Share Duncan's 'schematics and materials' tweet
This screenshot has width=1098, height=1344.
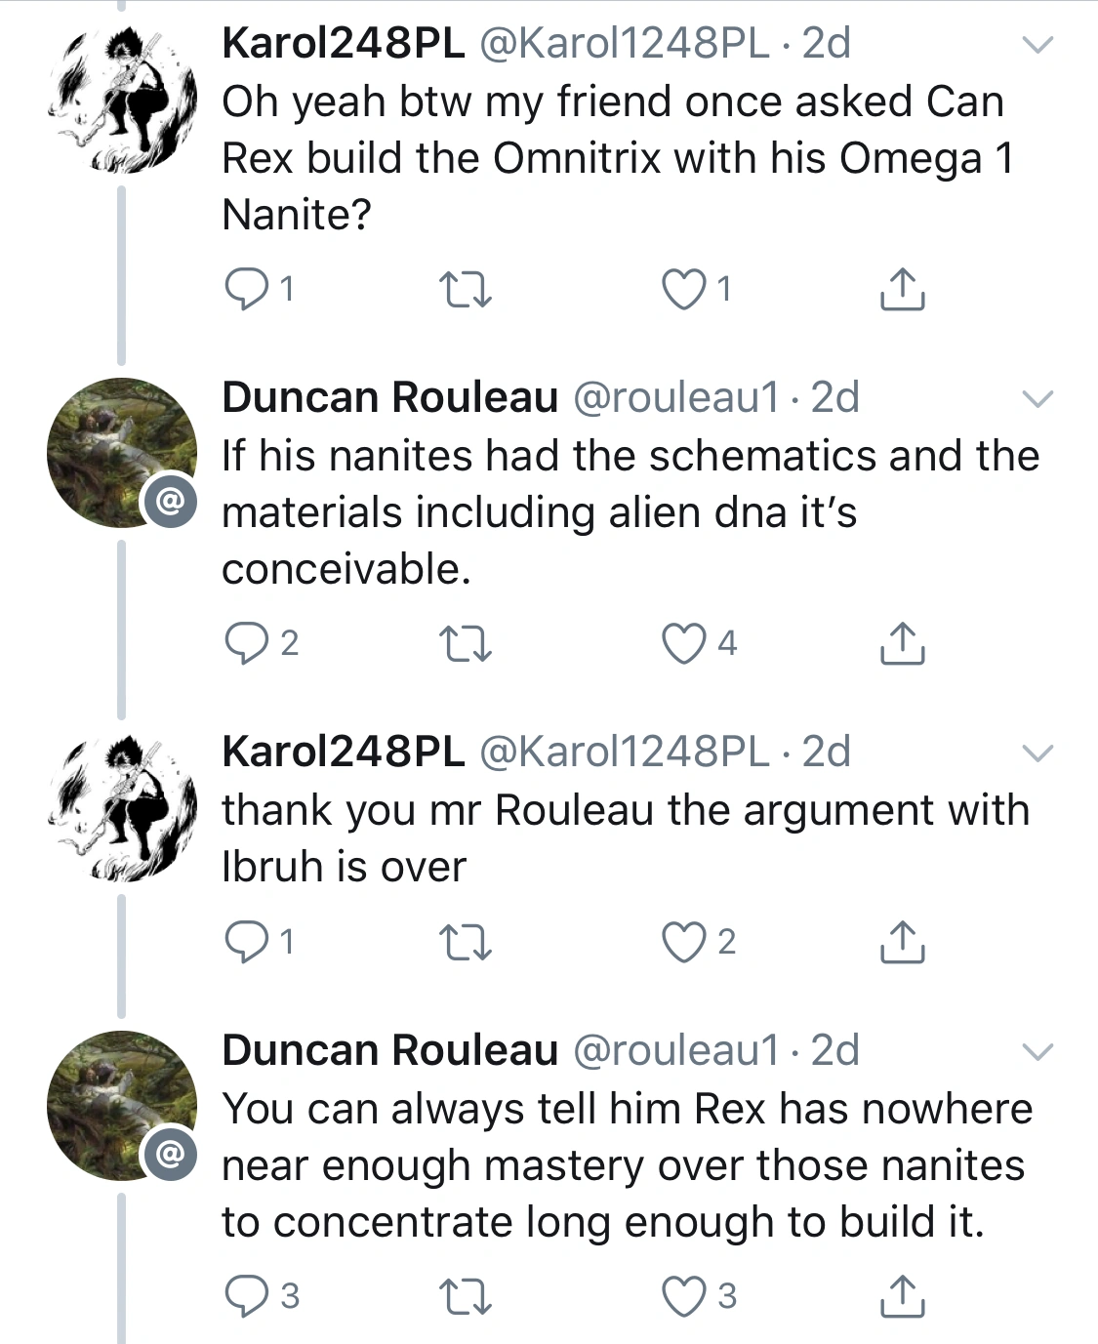pos(902,643)
